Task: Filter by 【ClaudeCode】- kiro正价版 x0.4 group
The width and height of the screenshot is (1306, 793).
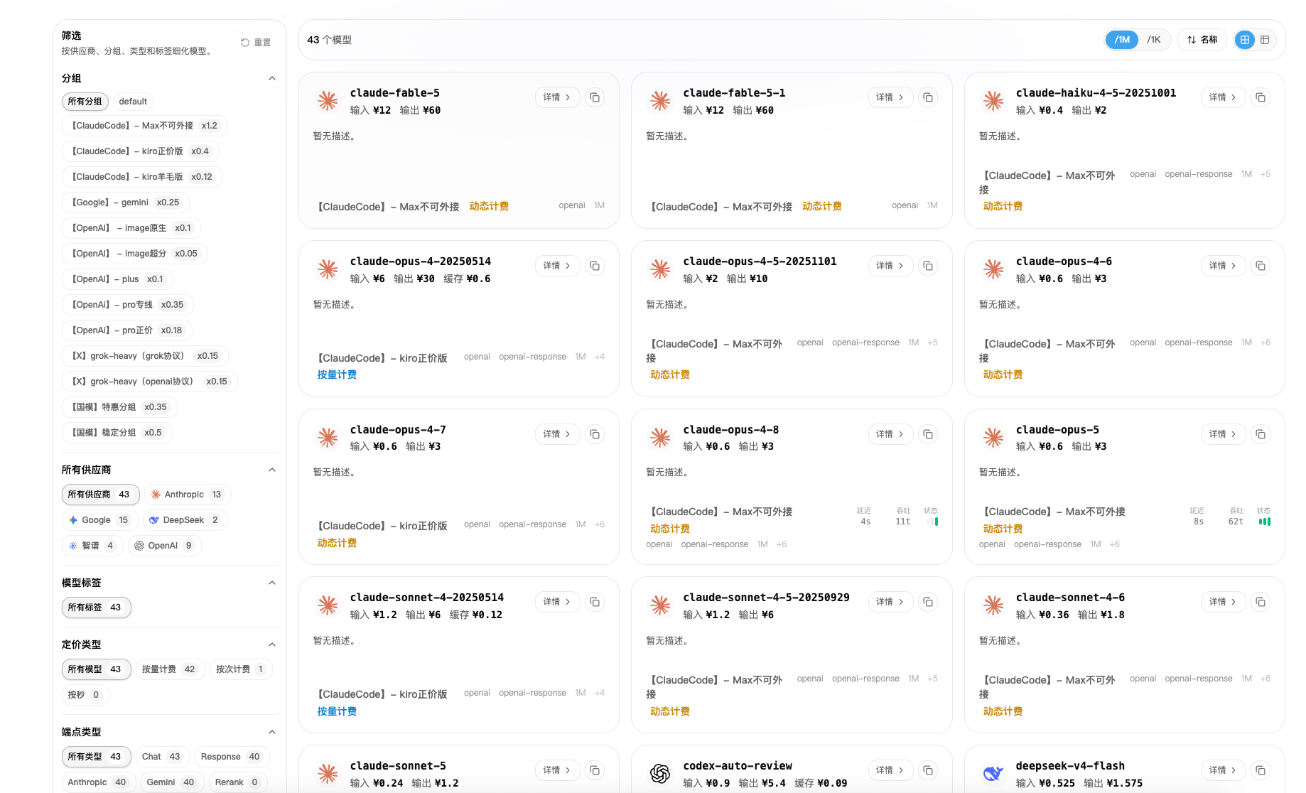Action: click(x=141, y=151)
